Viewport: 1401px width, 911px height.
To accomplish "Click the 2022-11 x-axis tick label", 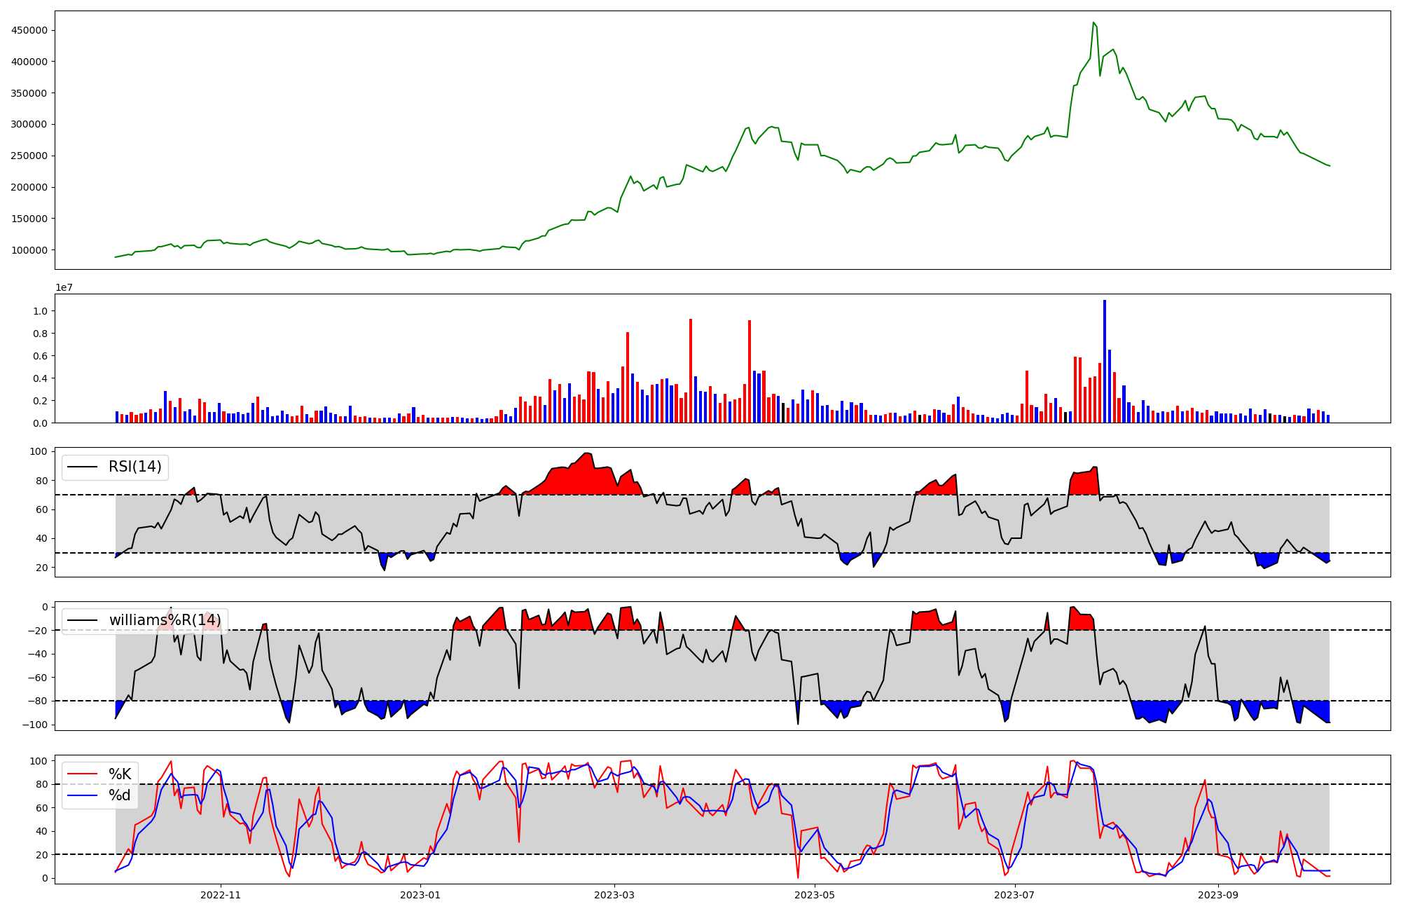I will point(221,895).
